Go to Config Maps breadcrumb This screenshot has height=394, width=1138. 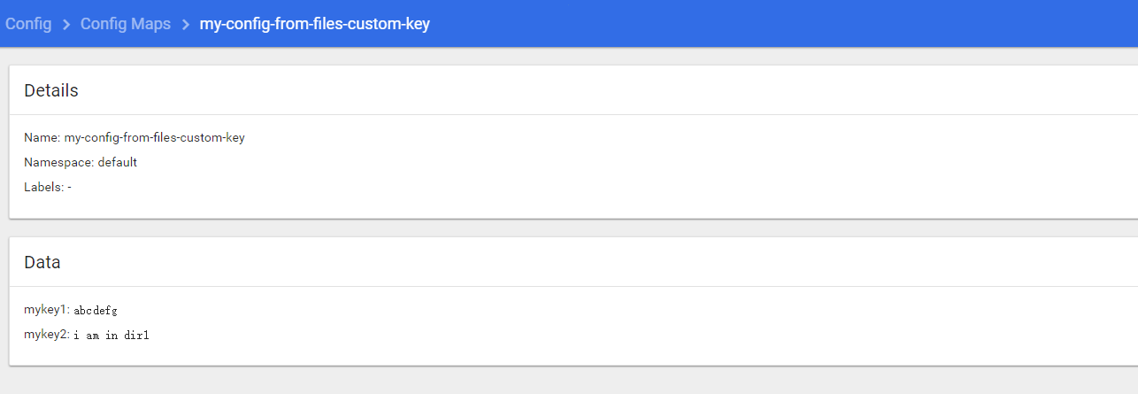126,24
